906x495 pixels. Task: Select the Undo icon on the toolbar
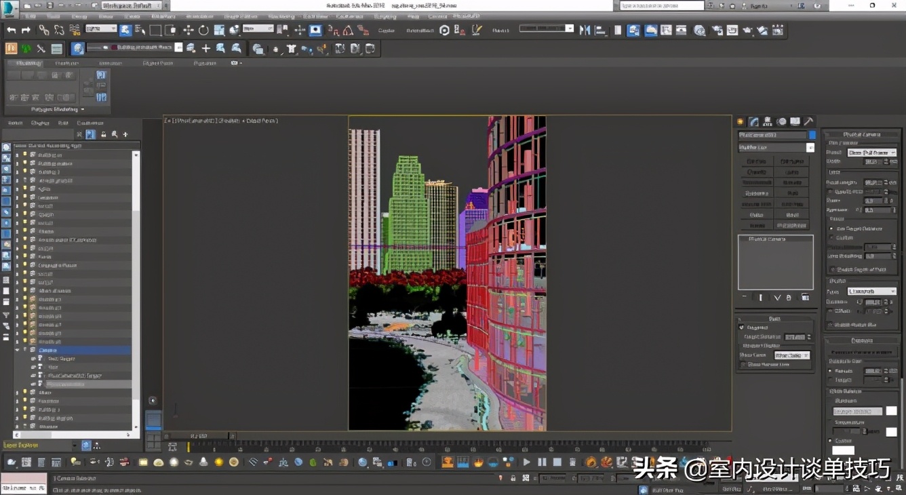tap(11, 30)
